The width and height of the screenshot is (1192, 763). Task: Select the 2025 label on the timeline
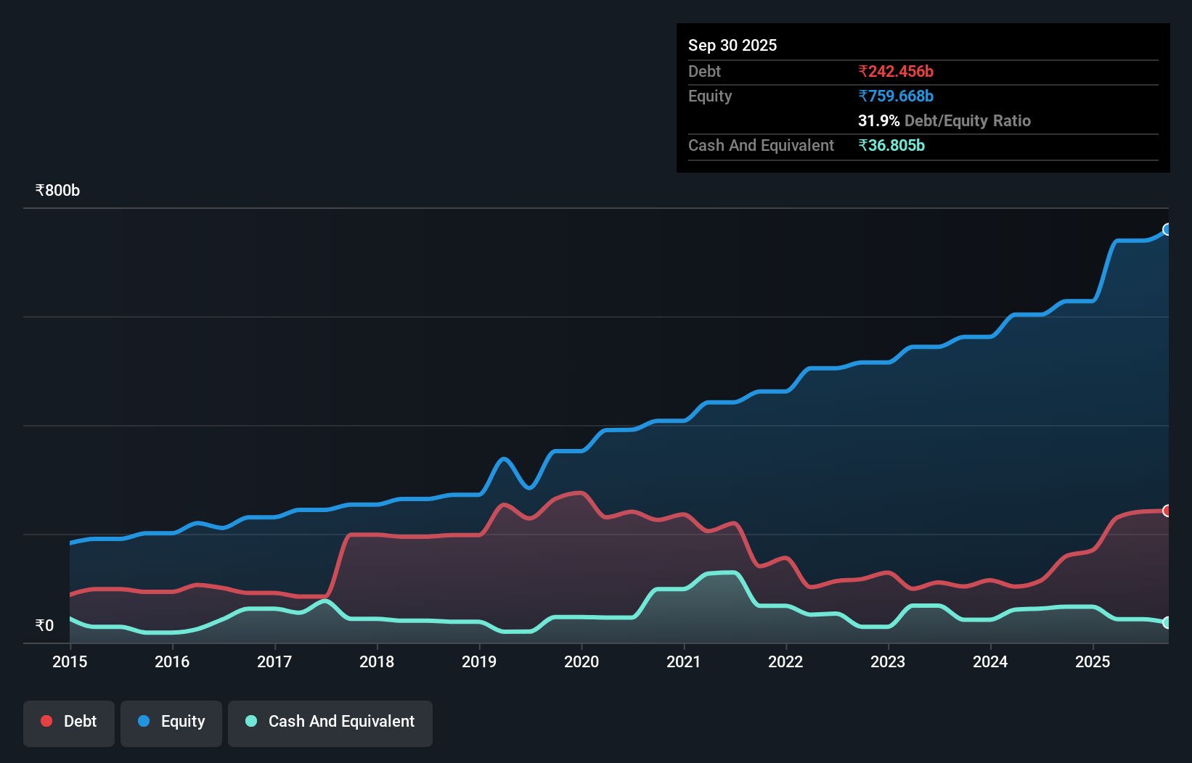tap(1094, 662)
